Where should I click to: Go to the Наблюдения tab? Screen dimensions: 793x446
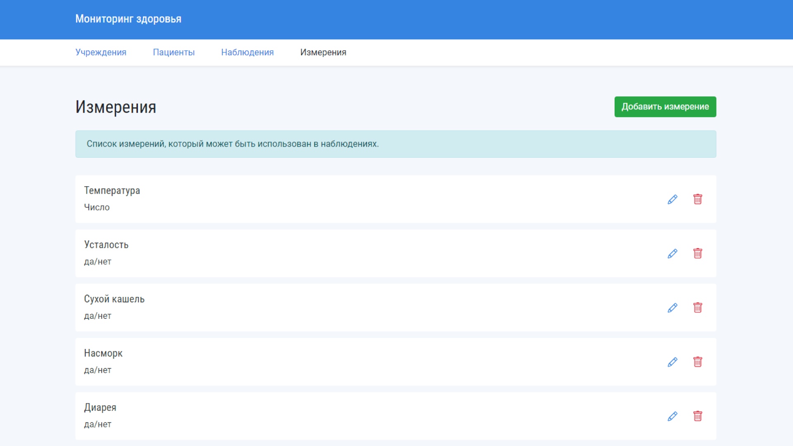[x=247, y=52]
